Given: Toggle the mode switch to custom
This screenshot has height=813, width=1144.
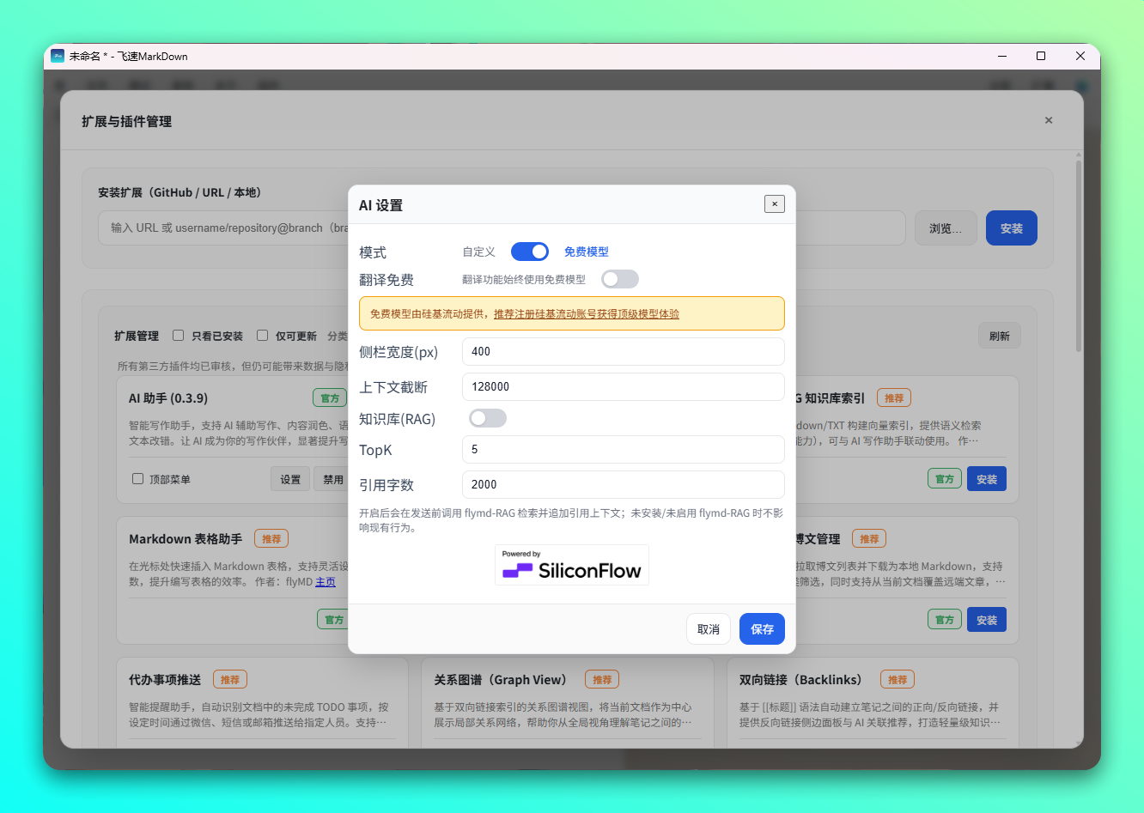Looking at the screenshot, I should (x=529, y=252).
